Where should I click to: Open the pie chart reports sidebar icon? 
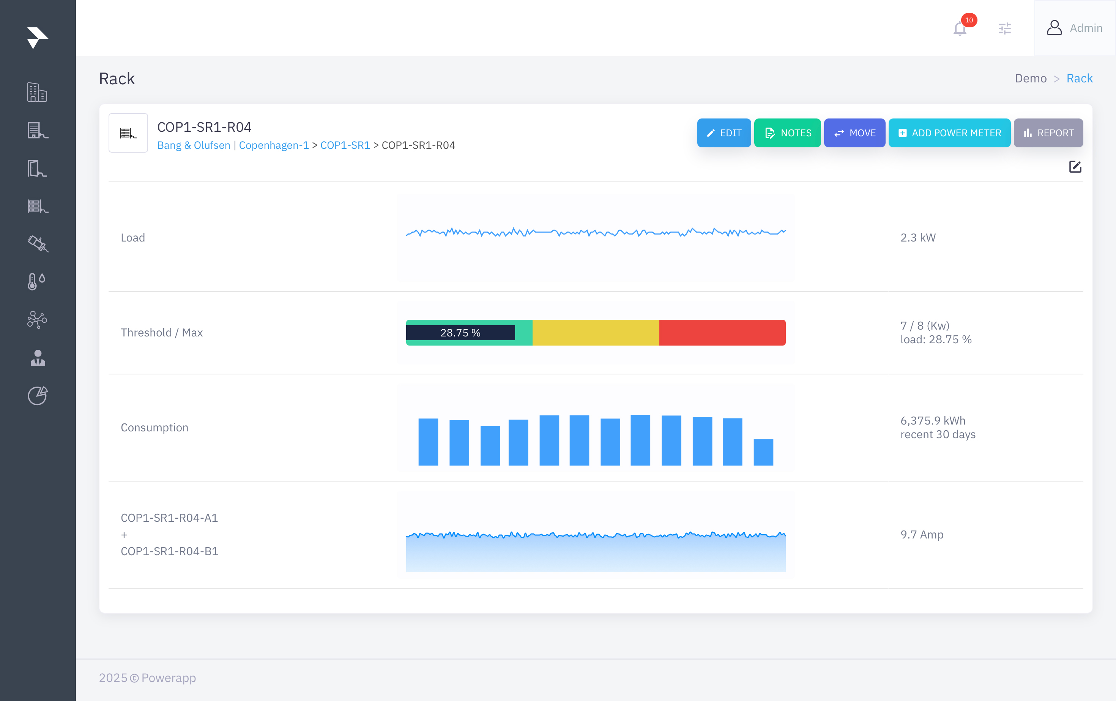(x=38, y=395)
